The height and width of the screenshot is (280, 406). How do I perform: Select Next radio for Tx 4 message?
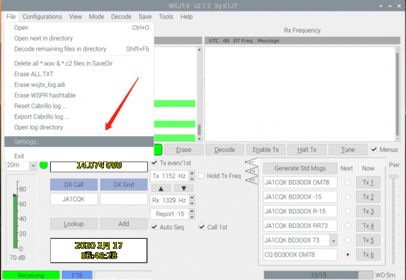348,226
